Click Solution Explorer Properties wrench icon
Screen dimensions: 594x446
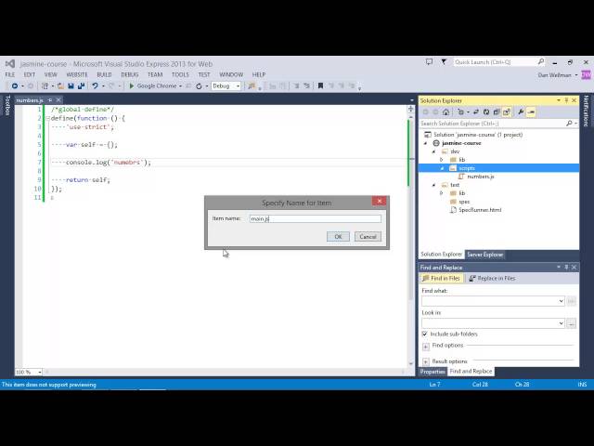click(521, 111)
